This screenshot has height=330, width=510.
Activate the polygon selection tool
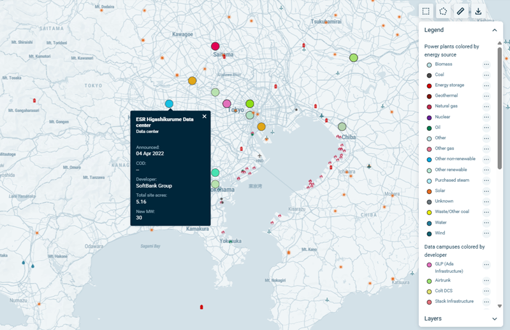coord(443,11)
